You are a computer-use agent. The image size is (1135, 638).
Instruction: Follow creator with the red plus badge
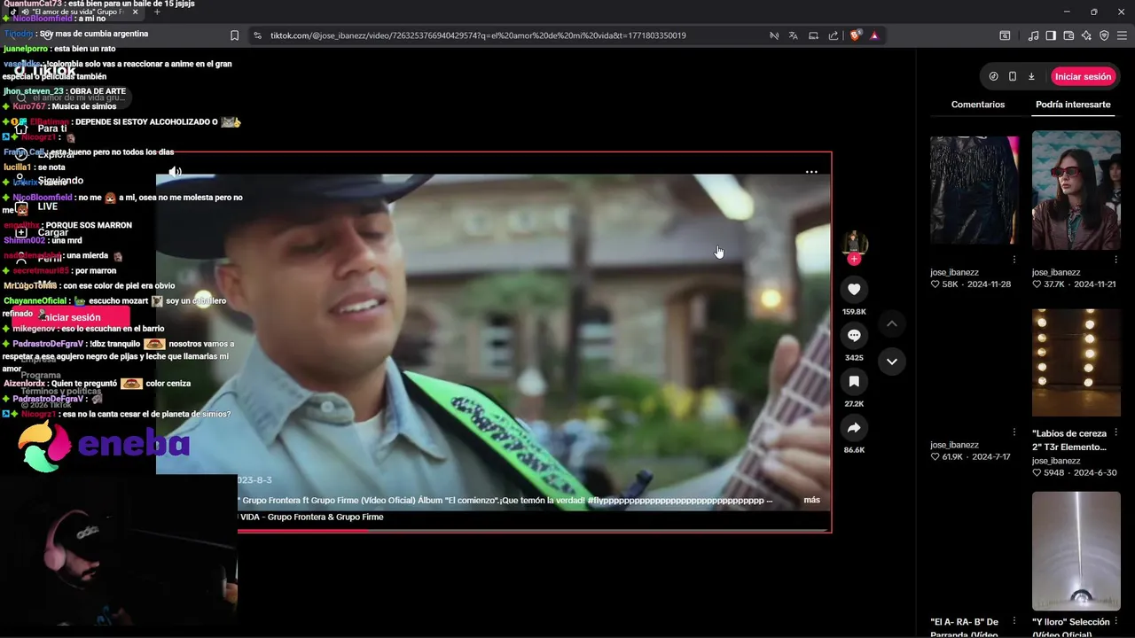click(854, 259)
